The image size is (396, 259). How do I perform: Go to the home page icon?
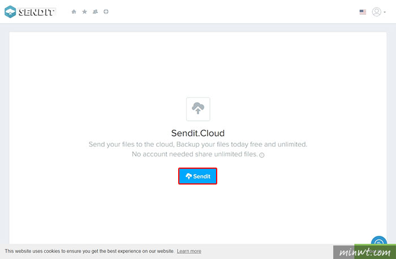pyautogui.click(x=74, y=12)
